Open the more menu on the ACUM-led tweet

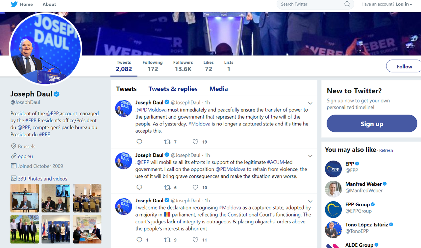pyautogui.click(x=310, y=156)
